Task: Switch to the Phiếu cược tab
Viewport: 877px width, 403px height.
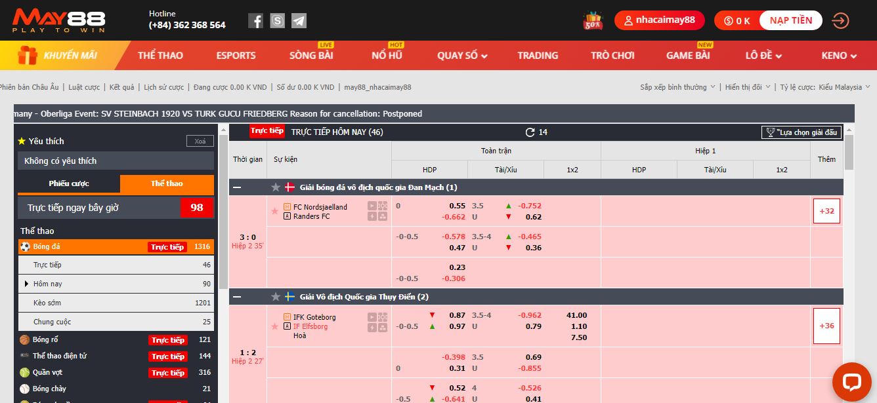Action: coord(69,183)
